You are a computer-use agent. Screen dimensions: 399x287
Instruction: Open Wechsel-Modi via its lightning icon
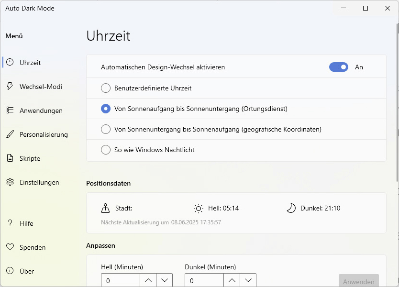tap(11, 86)
